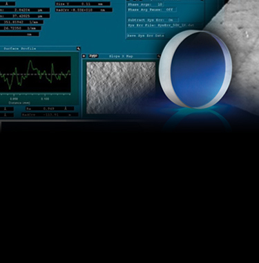Click the RadCrv nm readout below Size Y

[x=84, y=10]
